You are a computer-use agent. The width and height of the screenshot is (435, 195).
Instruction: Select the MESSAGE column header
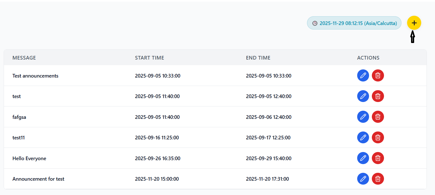click(x=24, y=58)
